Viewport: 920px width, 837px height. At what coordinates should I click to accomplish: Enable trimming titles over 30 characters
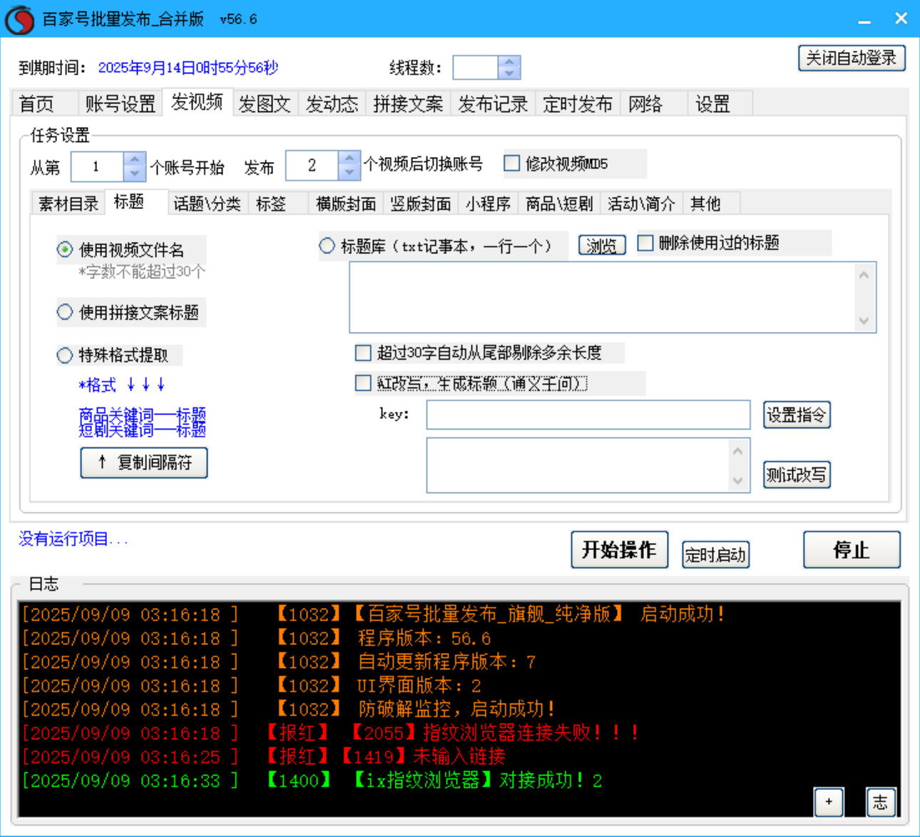(363, 352)
